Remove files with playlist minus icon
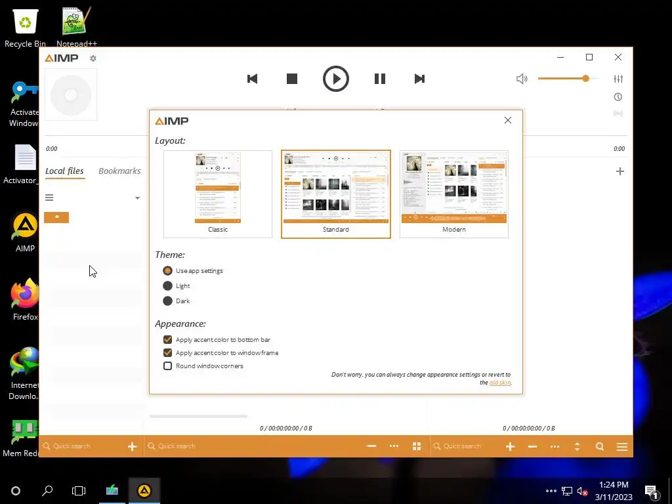 [x=533, y=446]
